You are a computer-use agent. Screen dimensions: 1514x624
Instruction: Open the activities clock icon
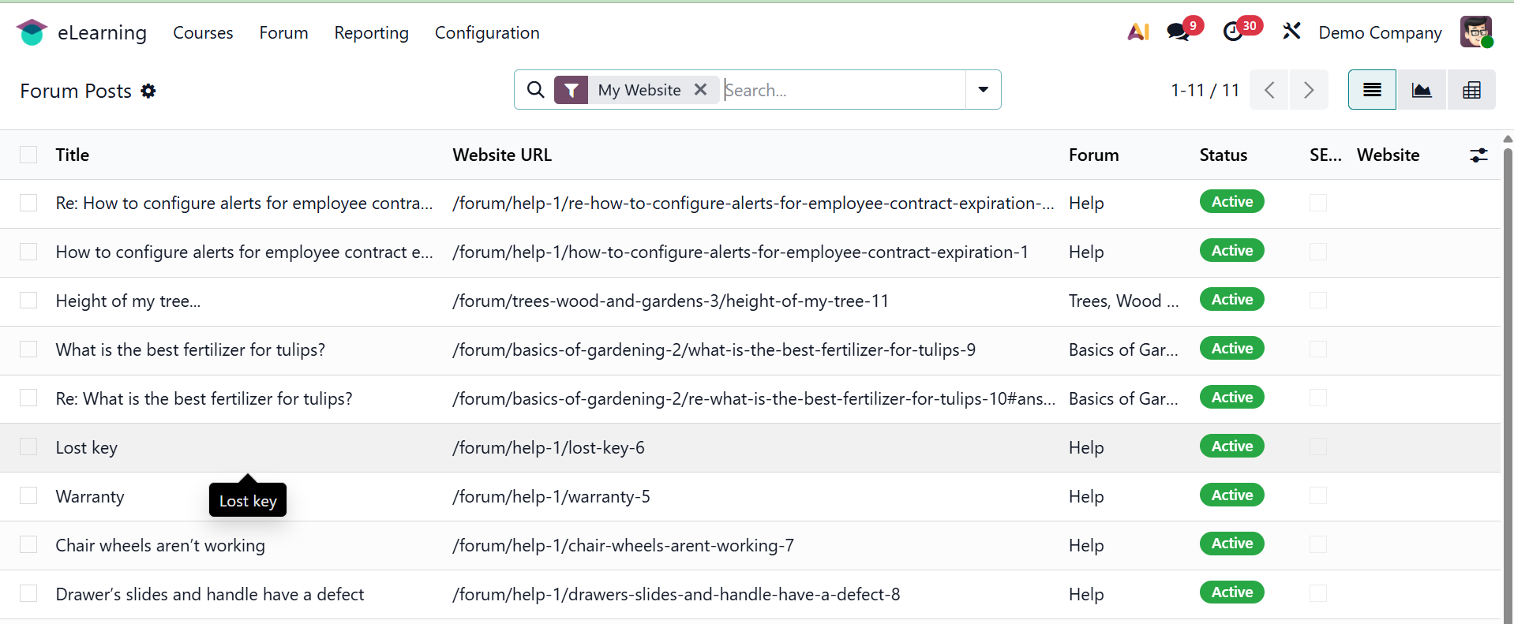1233,32
